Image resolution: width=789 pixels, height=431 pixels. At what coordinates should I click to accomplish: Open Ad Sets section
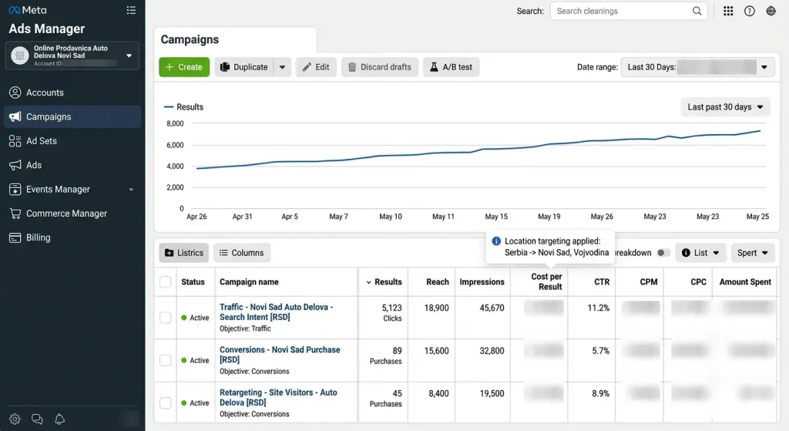coord(72,141)
